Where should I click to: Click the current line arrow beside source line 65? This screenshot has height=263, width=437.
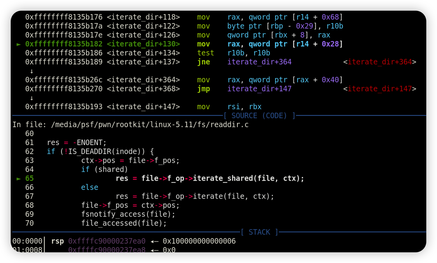coord(18,179)
